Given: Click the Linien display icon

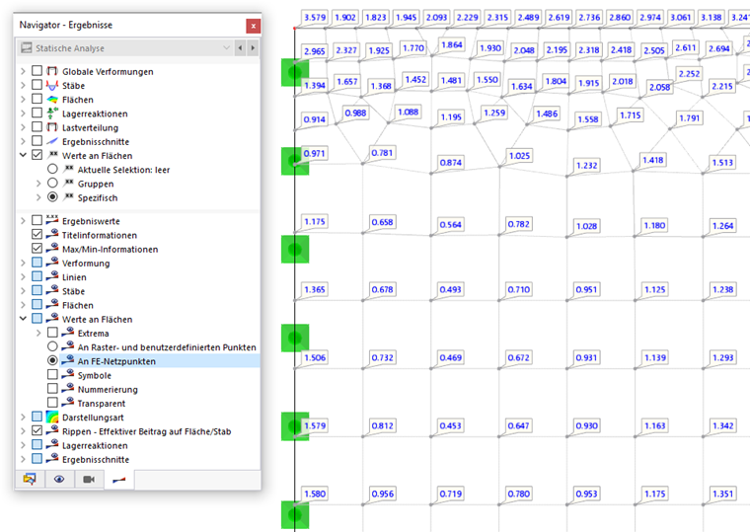Looking at the screenshot, I should point(52,276).
